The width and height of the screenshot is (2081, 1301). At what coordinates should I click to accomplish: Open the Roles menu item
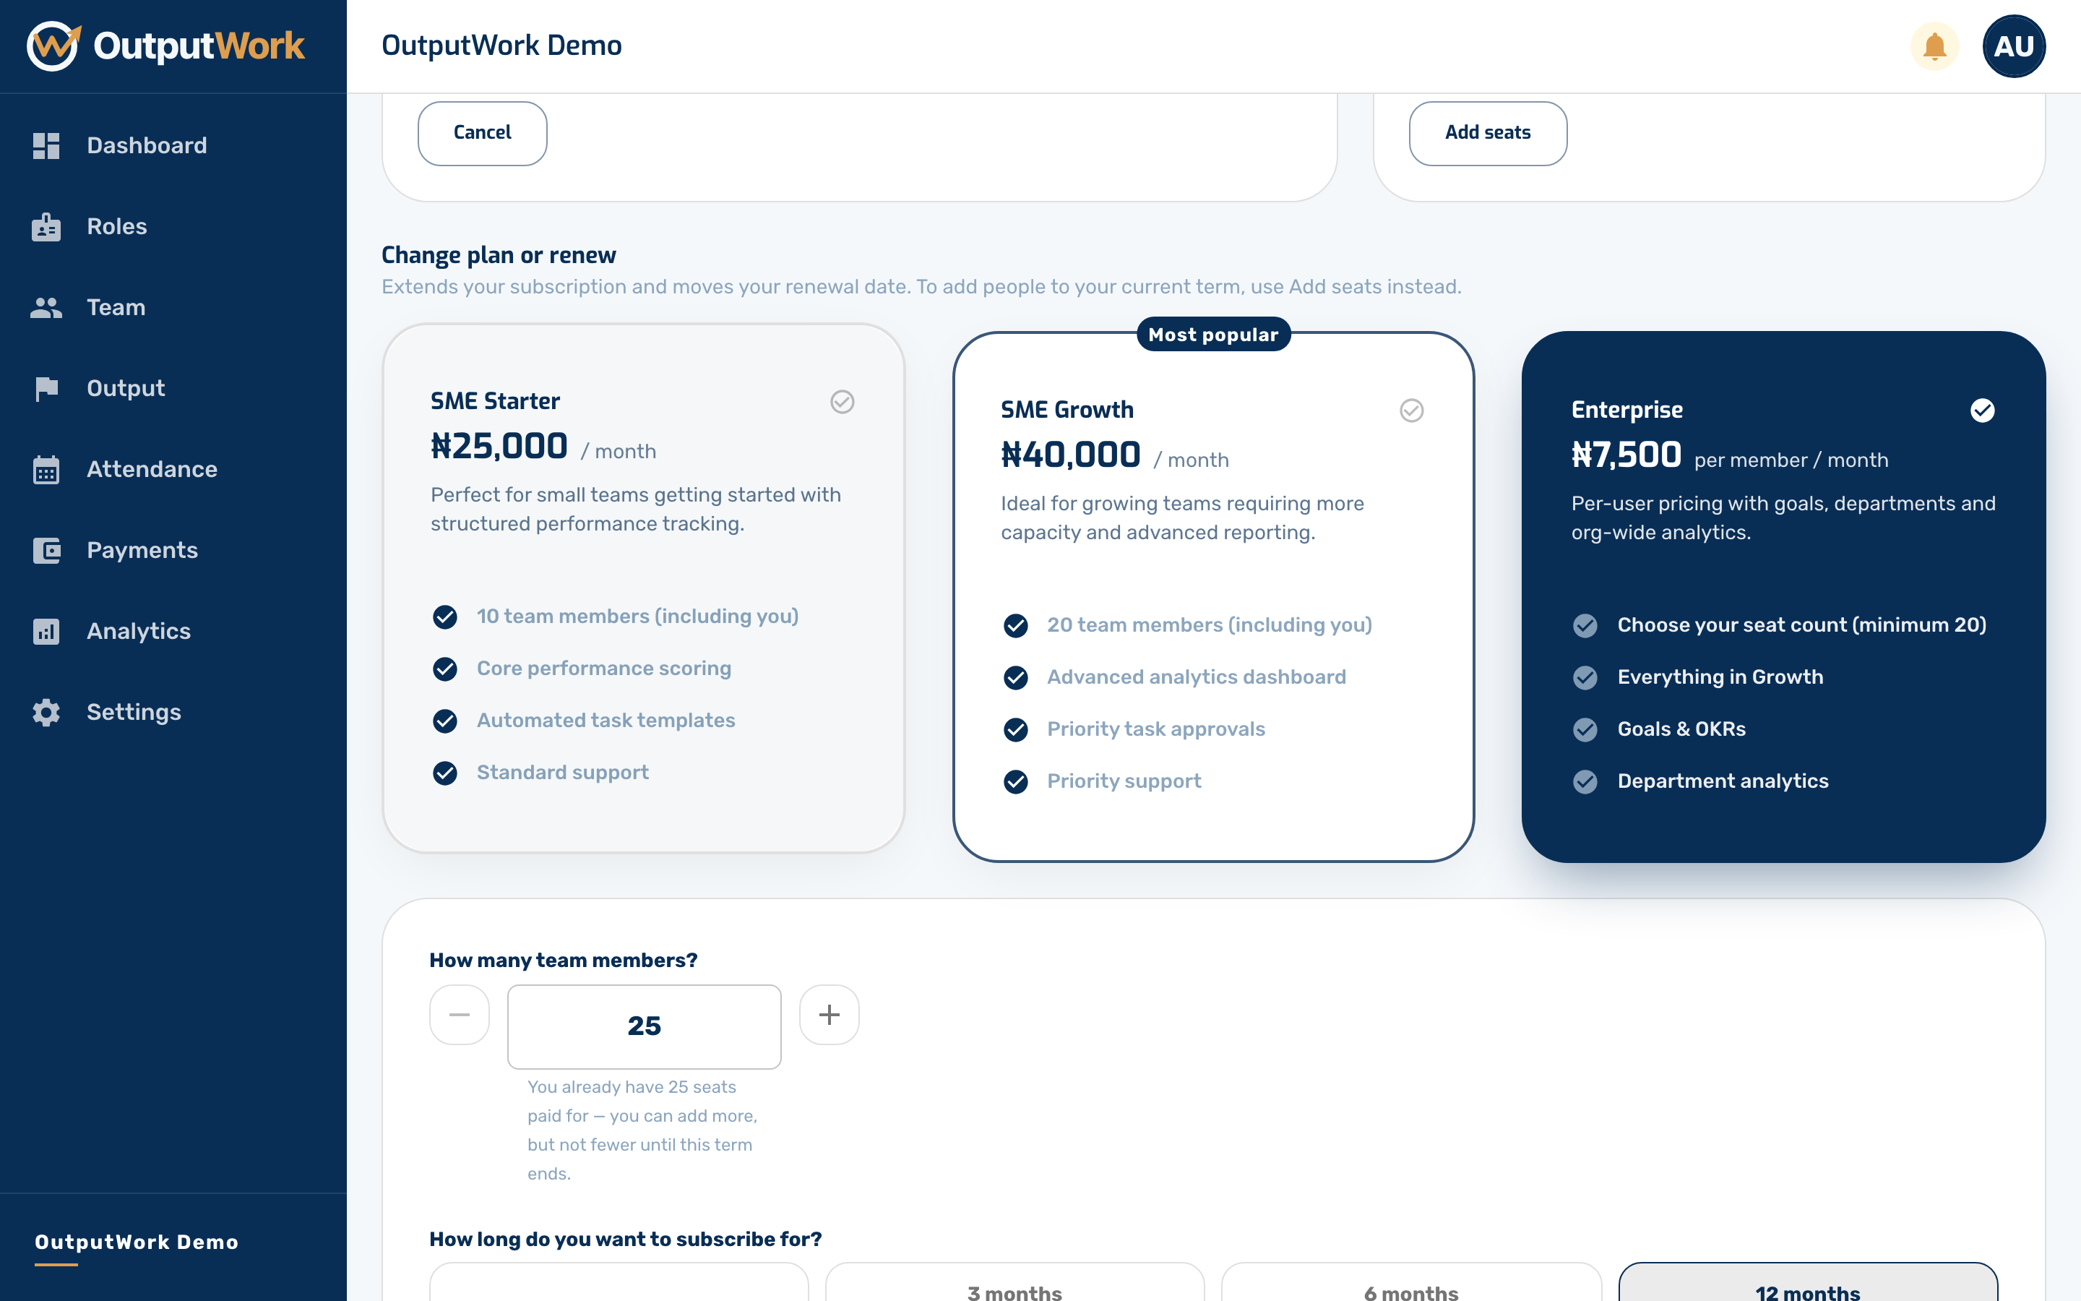click(x=173, y=226)
